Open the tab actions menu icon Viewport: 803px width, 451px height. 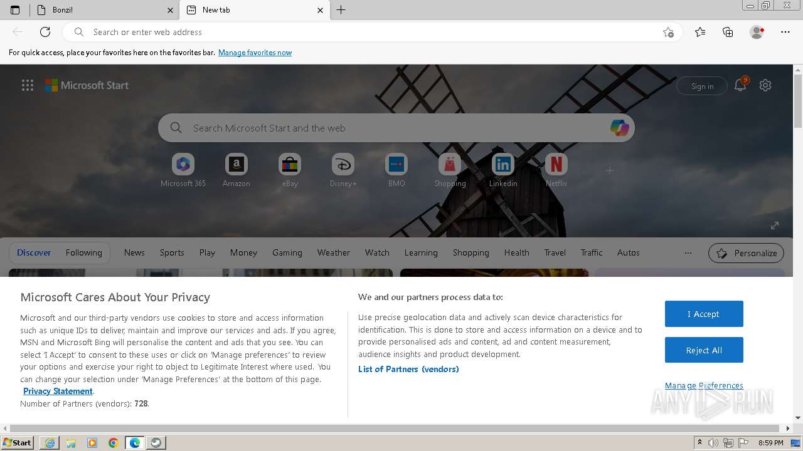pyautogui.click(x=15, y=10)
